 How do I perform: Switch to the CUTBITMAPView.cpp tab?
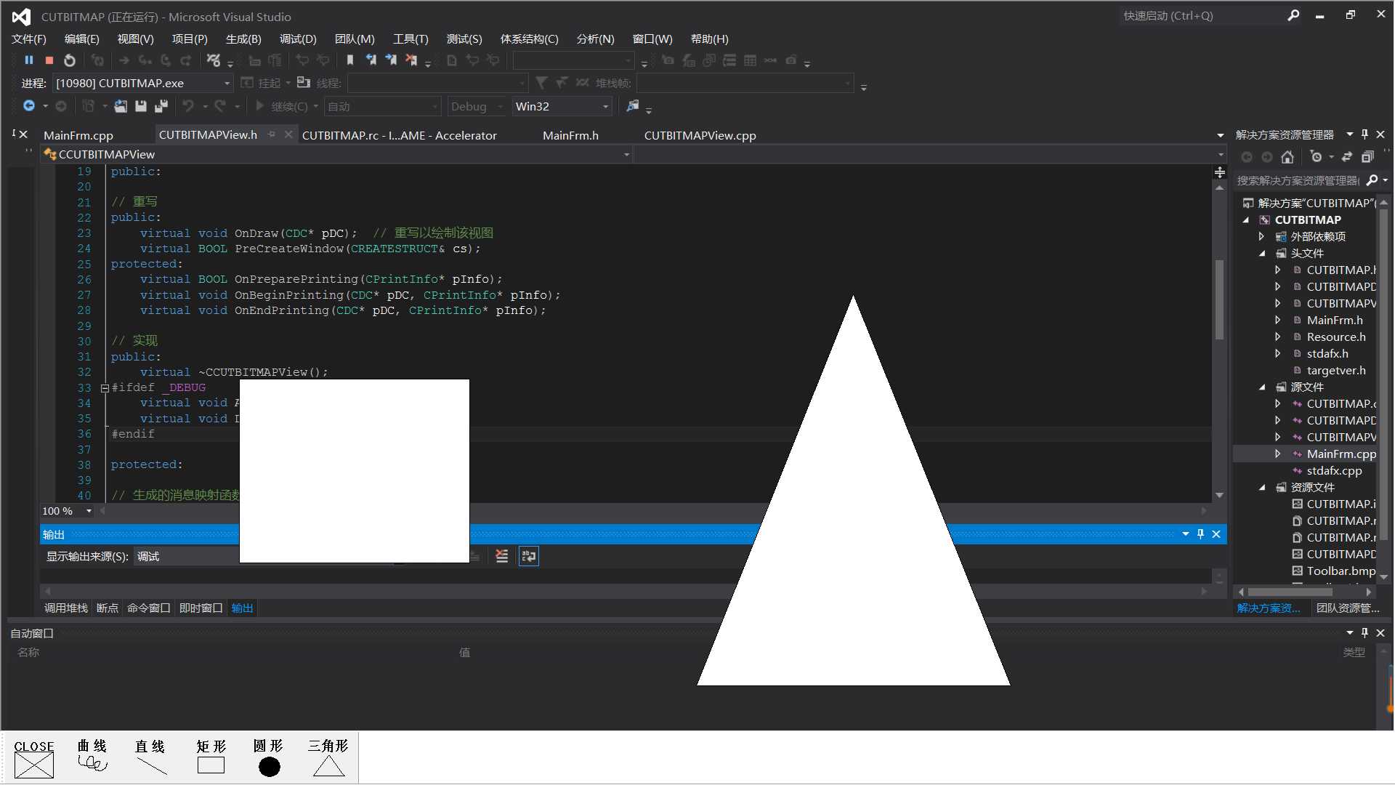[x=700, y=135]
